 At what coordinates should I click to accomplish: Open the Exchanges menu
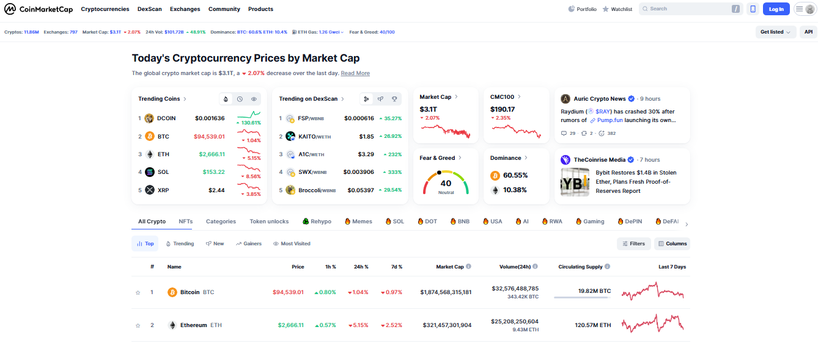click(x=185, y=9)
